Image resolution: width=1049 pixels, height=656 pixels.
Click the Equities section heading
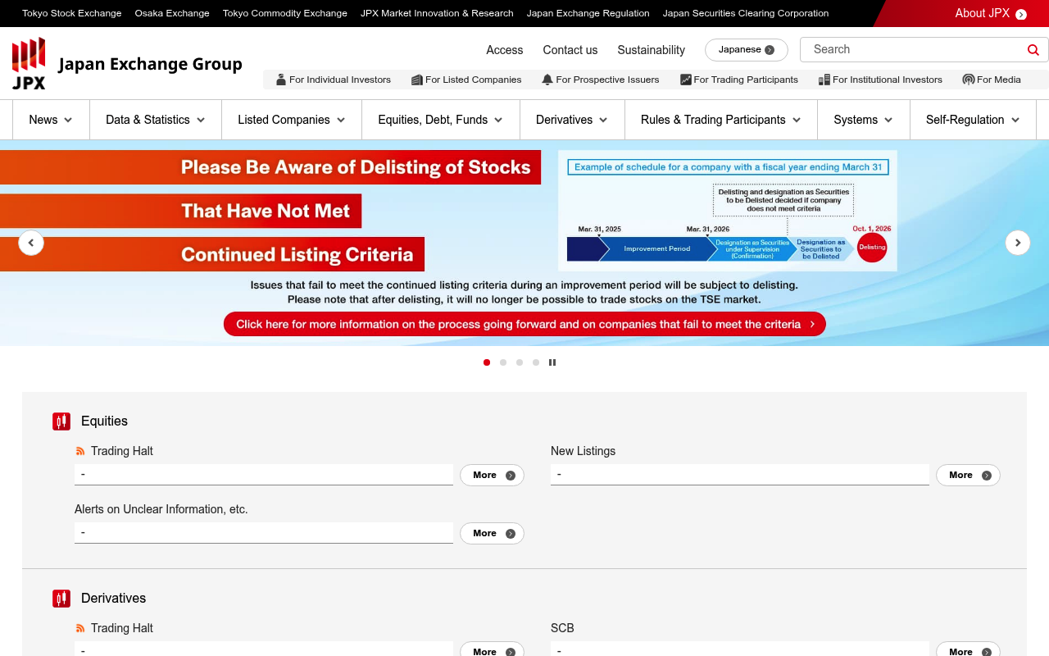tap(104, 421)
